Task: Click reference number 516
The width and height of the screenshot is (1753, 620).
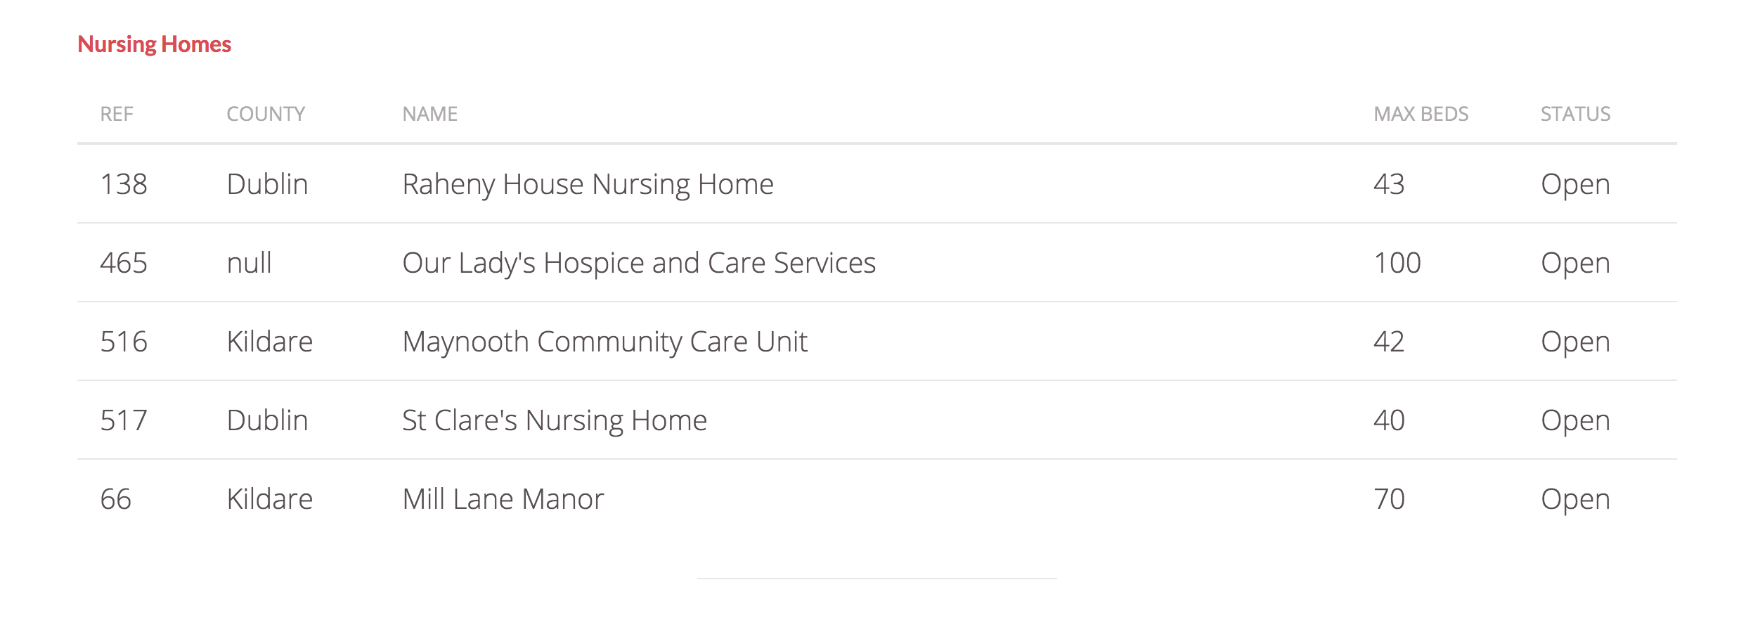Action: (124, 342)
